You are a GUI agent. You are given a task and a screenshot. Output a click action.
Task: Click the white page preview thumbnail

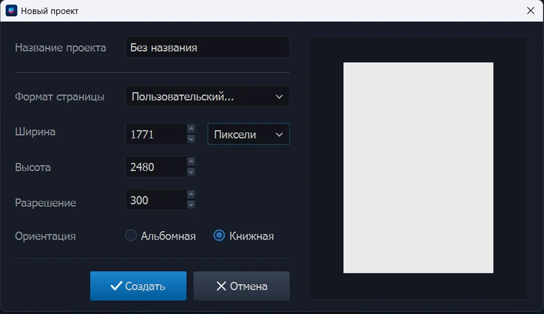point(418,168)
